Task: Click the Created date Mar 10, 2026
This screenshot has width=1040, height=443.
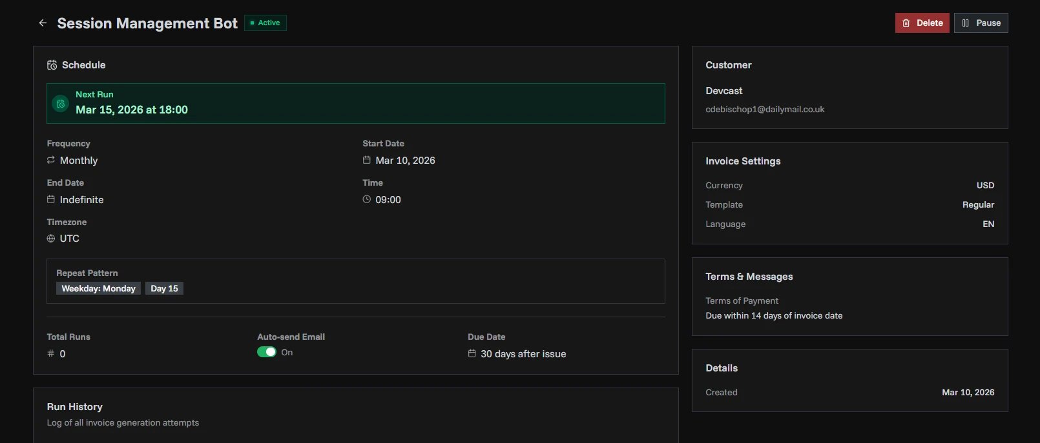Action: (968, 392)
